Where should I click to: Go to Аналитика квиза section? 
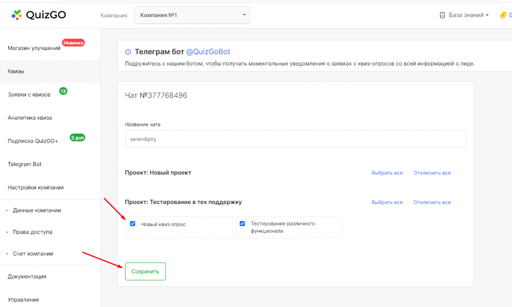click(x=30, y=118)
